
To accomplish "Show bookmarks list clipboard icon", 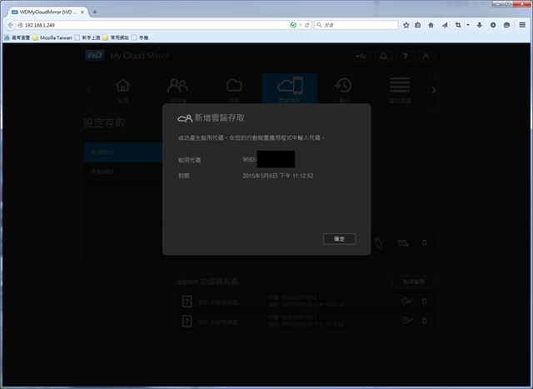I will (418, 25).
